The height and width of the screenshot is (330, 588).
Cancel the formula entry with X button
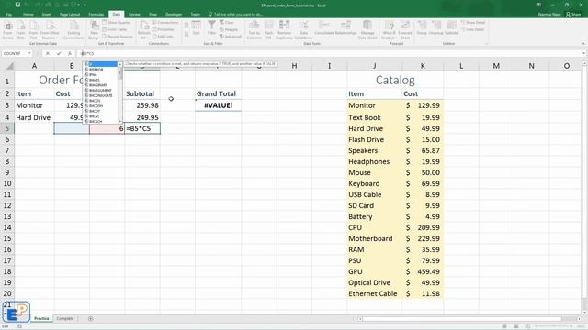(48, 53)
